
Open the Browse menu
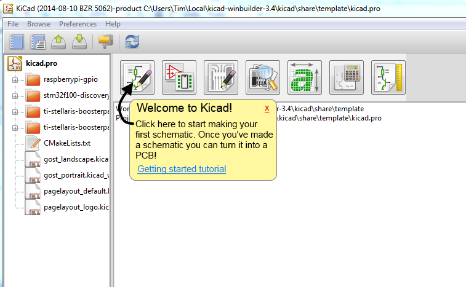39,24
